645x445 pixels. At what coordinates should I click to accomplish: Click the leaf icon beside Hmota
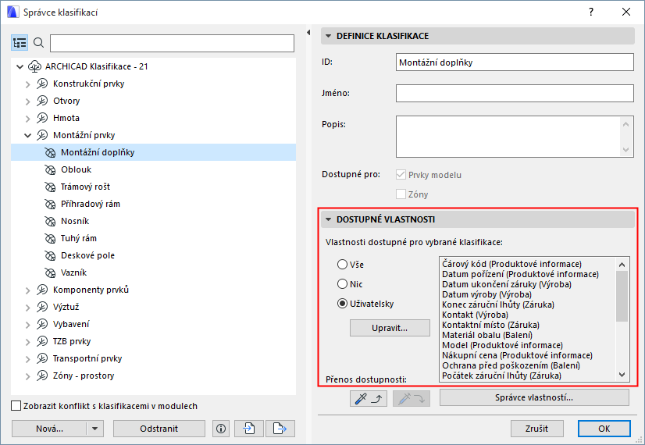point(42,118)
